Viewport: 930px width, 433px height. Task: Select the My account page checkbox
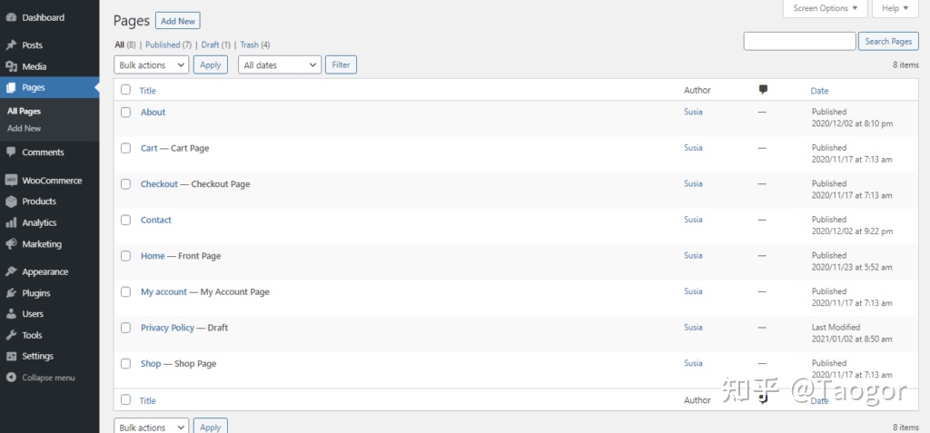point(125,291)
